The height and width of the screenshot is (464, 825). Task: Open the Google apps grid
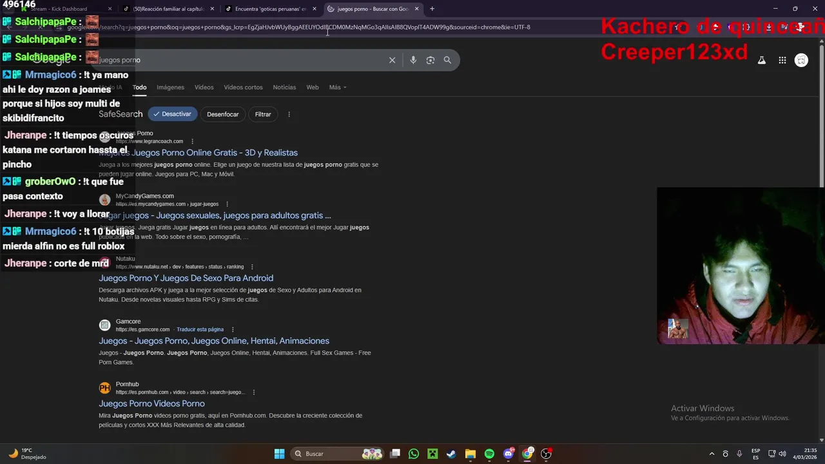pos(782,60)
